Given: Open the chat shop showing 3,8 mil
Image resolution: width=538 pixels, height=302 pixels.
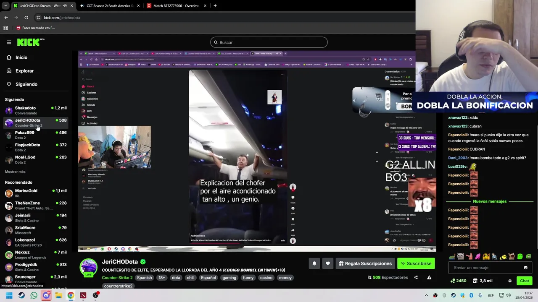Looking at the screenshot, I should tap(483, 281).
